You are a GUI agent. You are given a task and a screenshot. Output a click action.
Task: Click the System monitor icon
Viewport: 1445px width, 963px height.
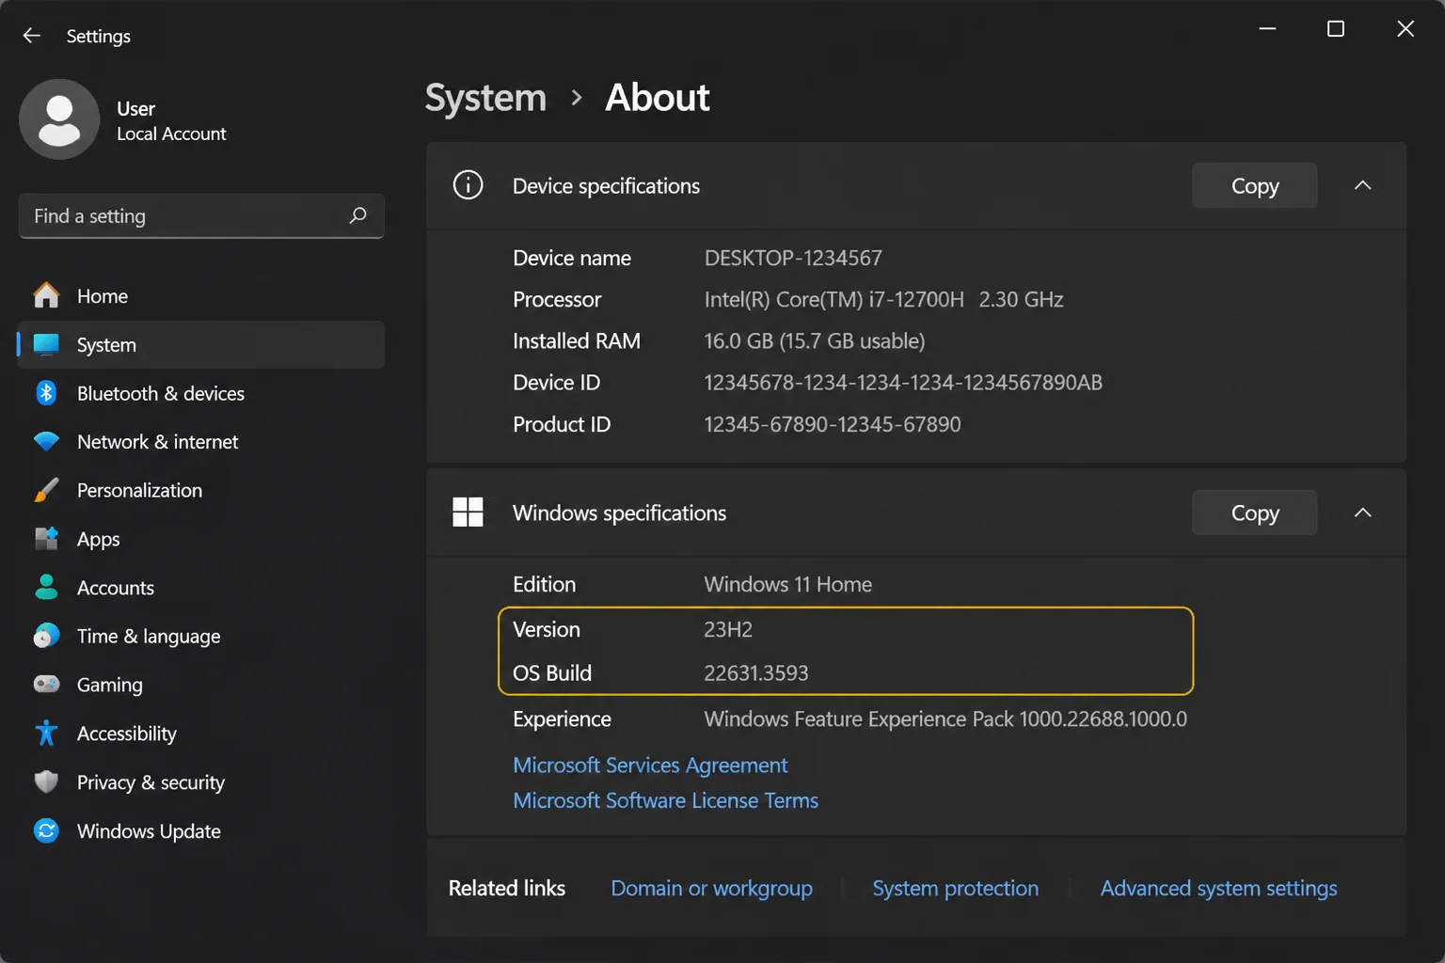click(x=46, y=344)
